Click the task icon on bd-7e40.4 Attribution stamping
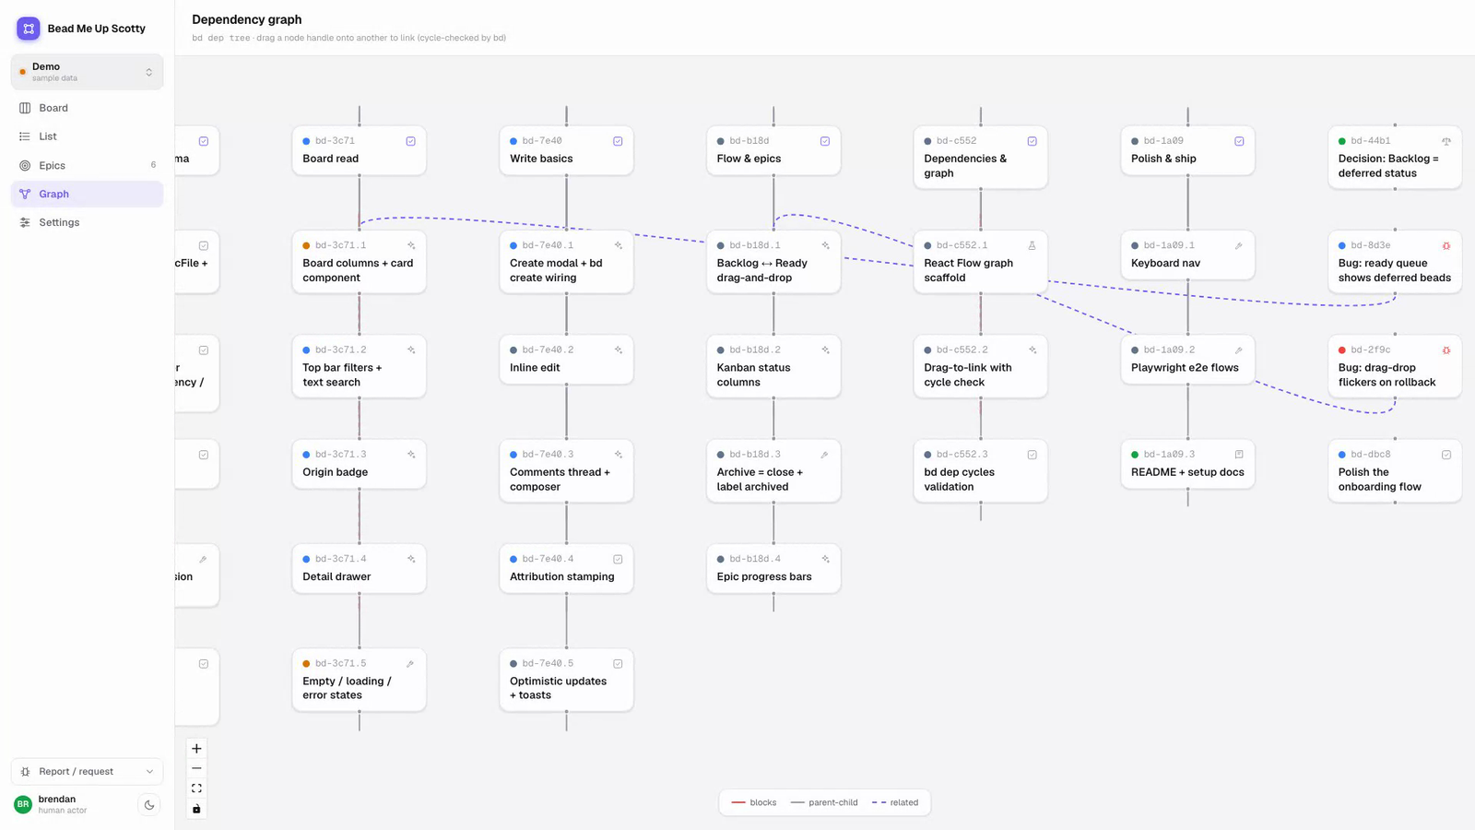 pyautogui.click(x=618, y=559)
